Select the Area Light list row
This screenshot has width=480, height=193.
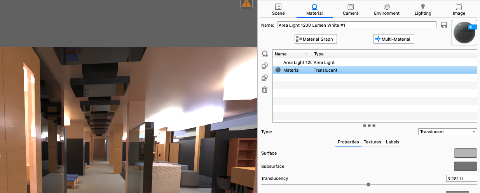click(x=375, y=62)
